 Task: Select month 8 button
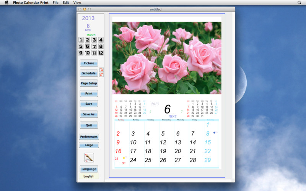coord(101,46)
